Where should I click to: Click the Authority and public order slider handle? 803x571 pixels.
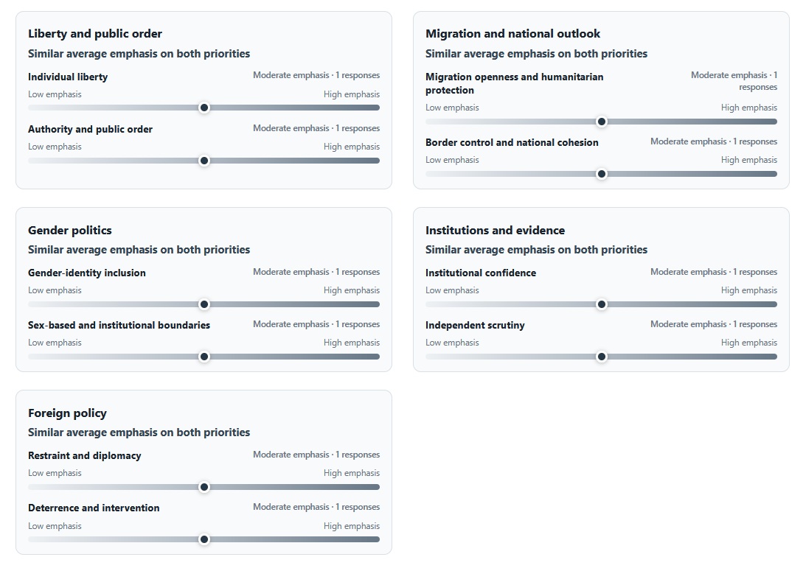tap(204, 161)
